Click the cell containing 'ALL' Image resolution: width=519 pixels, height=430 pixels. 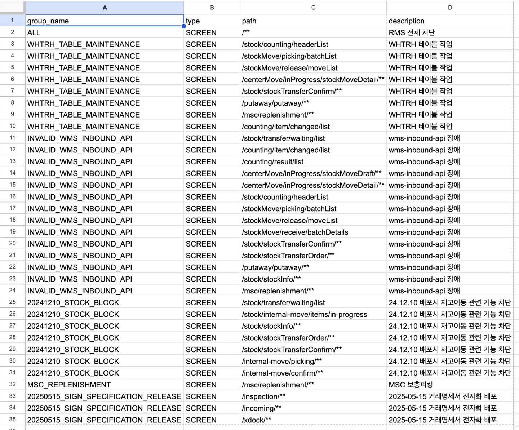[105, 33]
